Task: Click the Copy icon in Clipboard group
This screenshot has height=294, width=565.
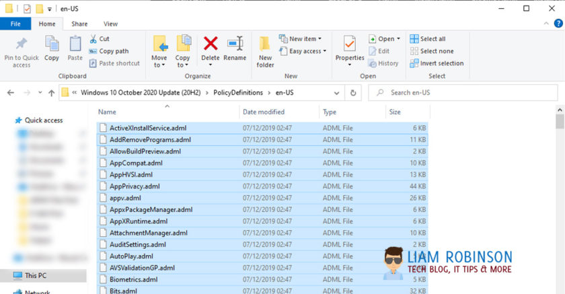Action: point(52,44)
